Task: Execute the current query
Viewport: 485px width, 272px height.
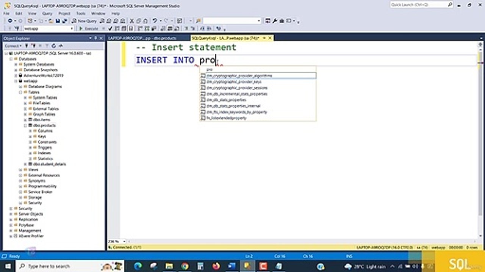Action: pos(89,28)
